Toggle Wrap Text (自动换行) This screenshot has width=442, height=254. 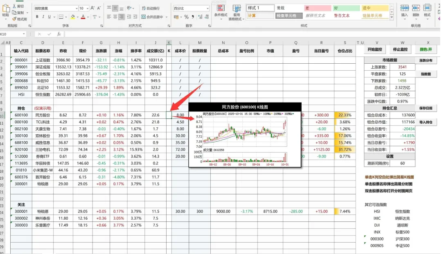[x=151, y=8]
